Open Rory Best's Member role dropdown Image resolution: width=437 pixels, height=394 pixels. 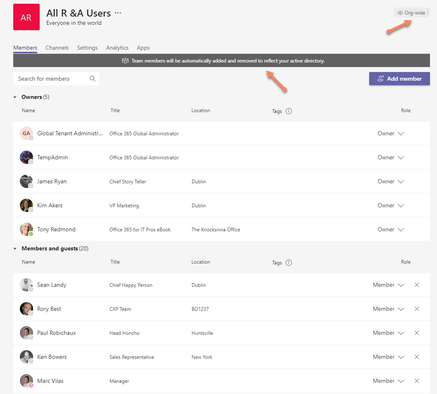389,309
